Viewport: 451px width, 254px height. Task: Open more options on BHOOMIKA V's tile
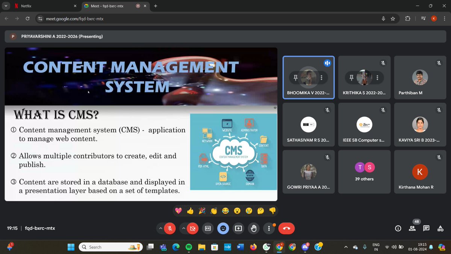(x=321, y=78)
